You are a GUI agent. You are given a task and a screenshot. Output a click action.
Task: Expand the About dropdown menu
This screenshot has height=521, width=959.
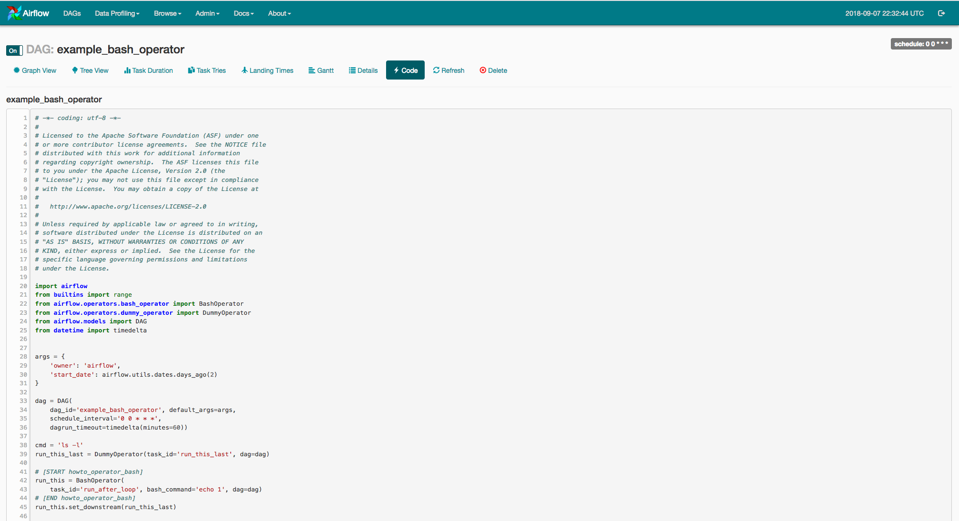coord(279,13)
